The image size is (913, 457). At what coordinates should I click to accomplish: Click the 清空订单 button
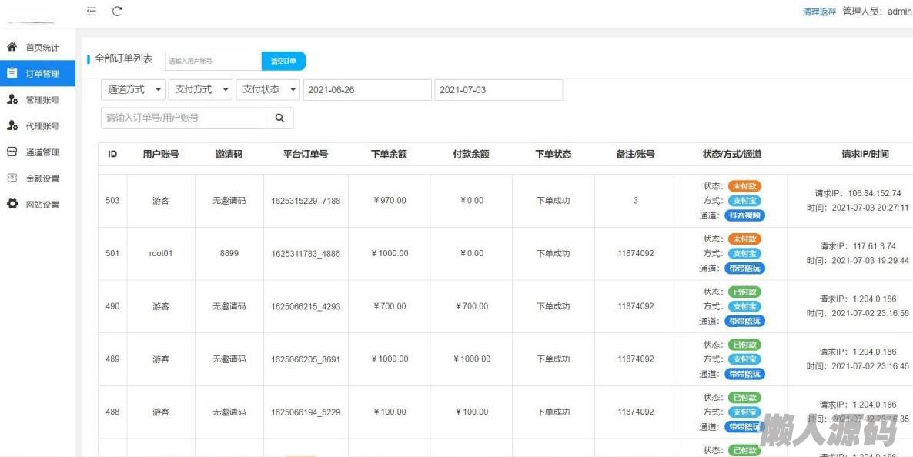(283, 61)
